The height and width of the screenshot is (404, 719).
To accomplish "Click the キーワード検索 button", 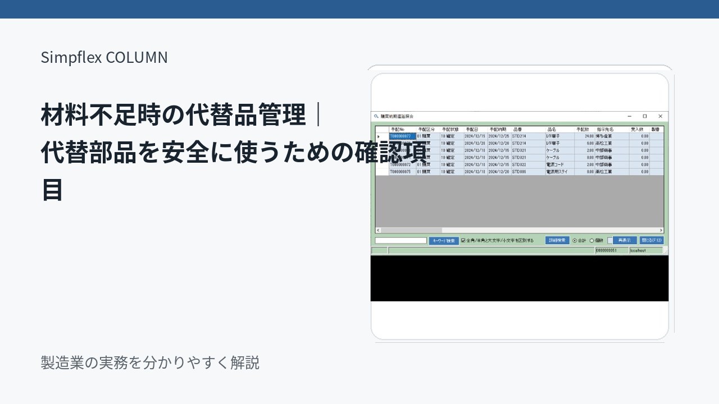I will [444, 241].
